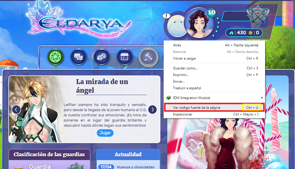Select Volver a cargar menu entry
295x169 pixels.
click(x=214, y=58)
